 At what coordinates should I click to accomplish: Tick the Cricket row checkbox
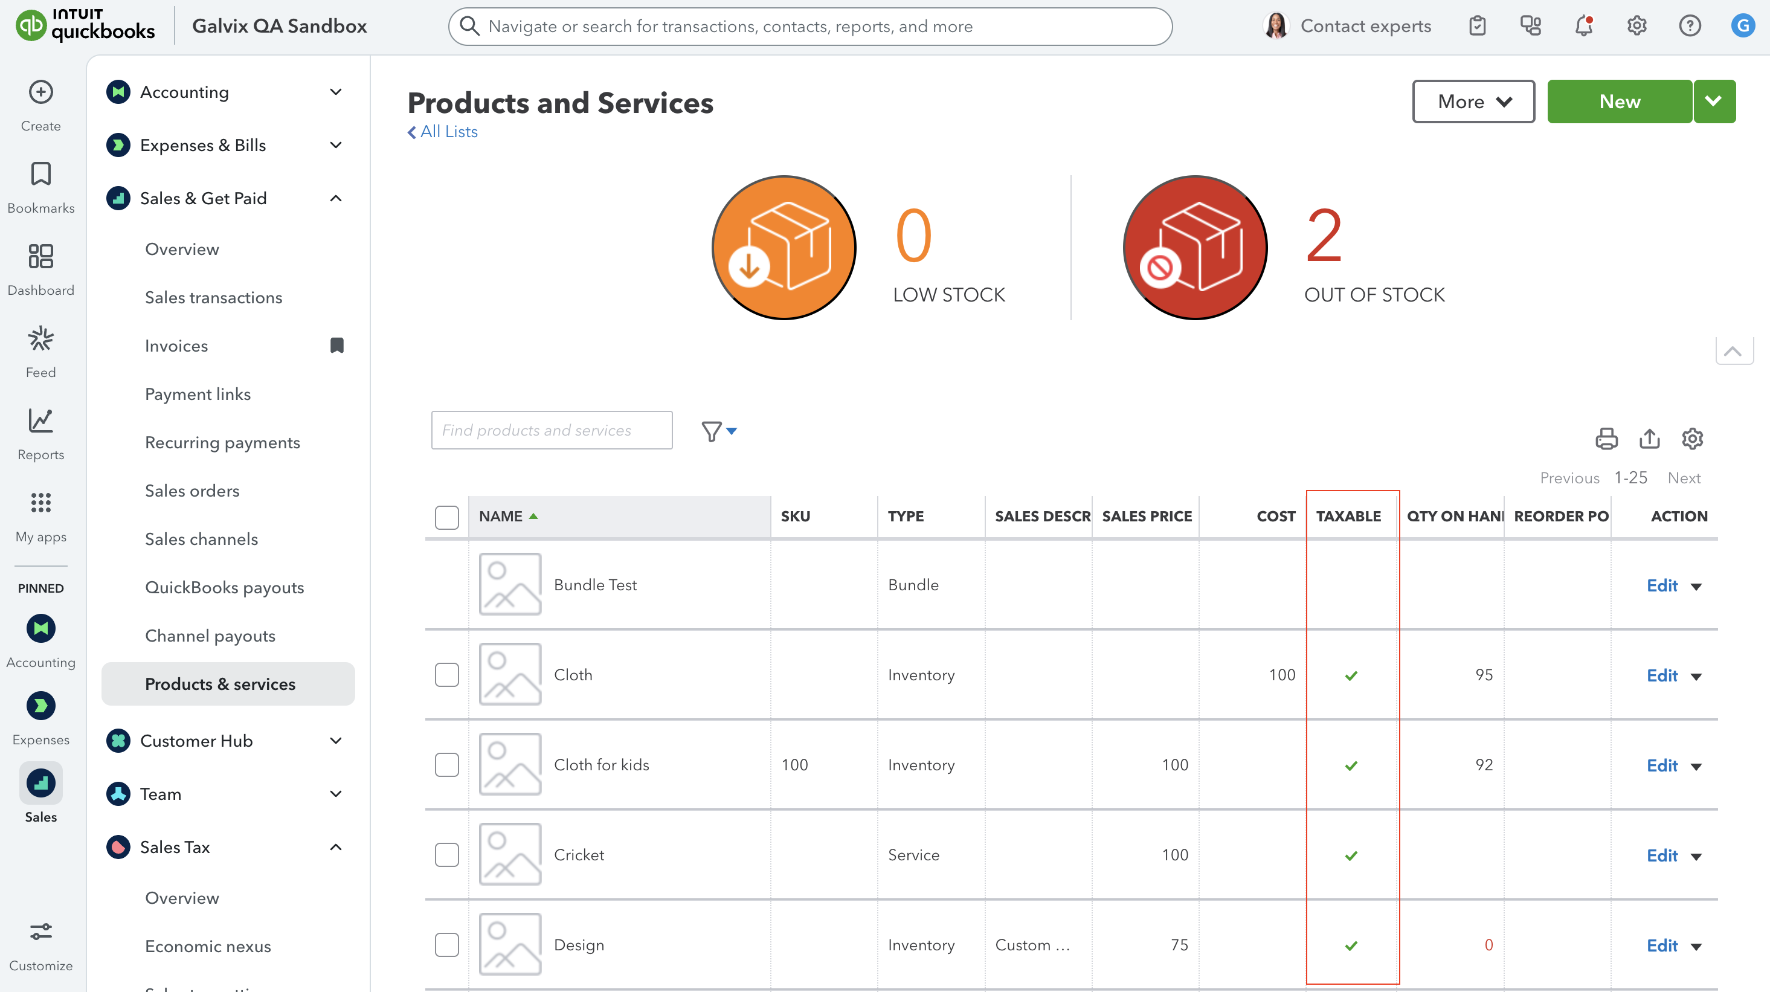(446, 855)
